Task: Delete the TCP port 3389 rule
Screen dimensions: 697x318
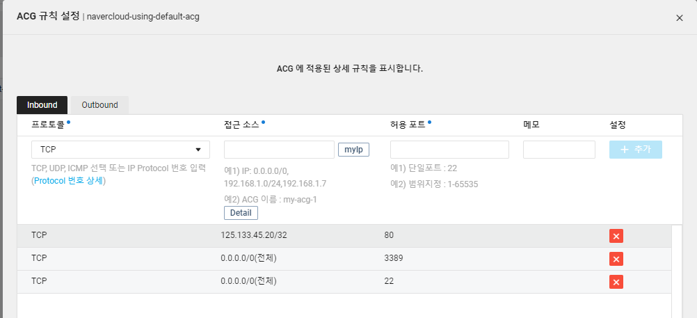Action: pyautogui.click(x=616, y=259)
